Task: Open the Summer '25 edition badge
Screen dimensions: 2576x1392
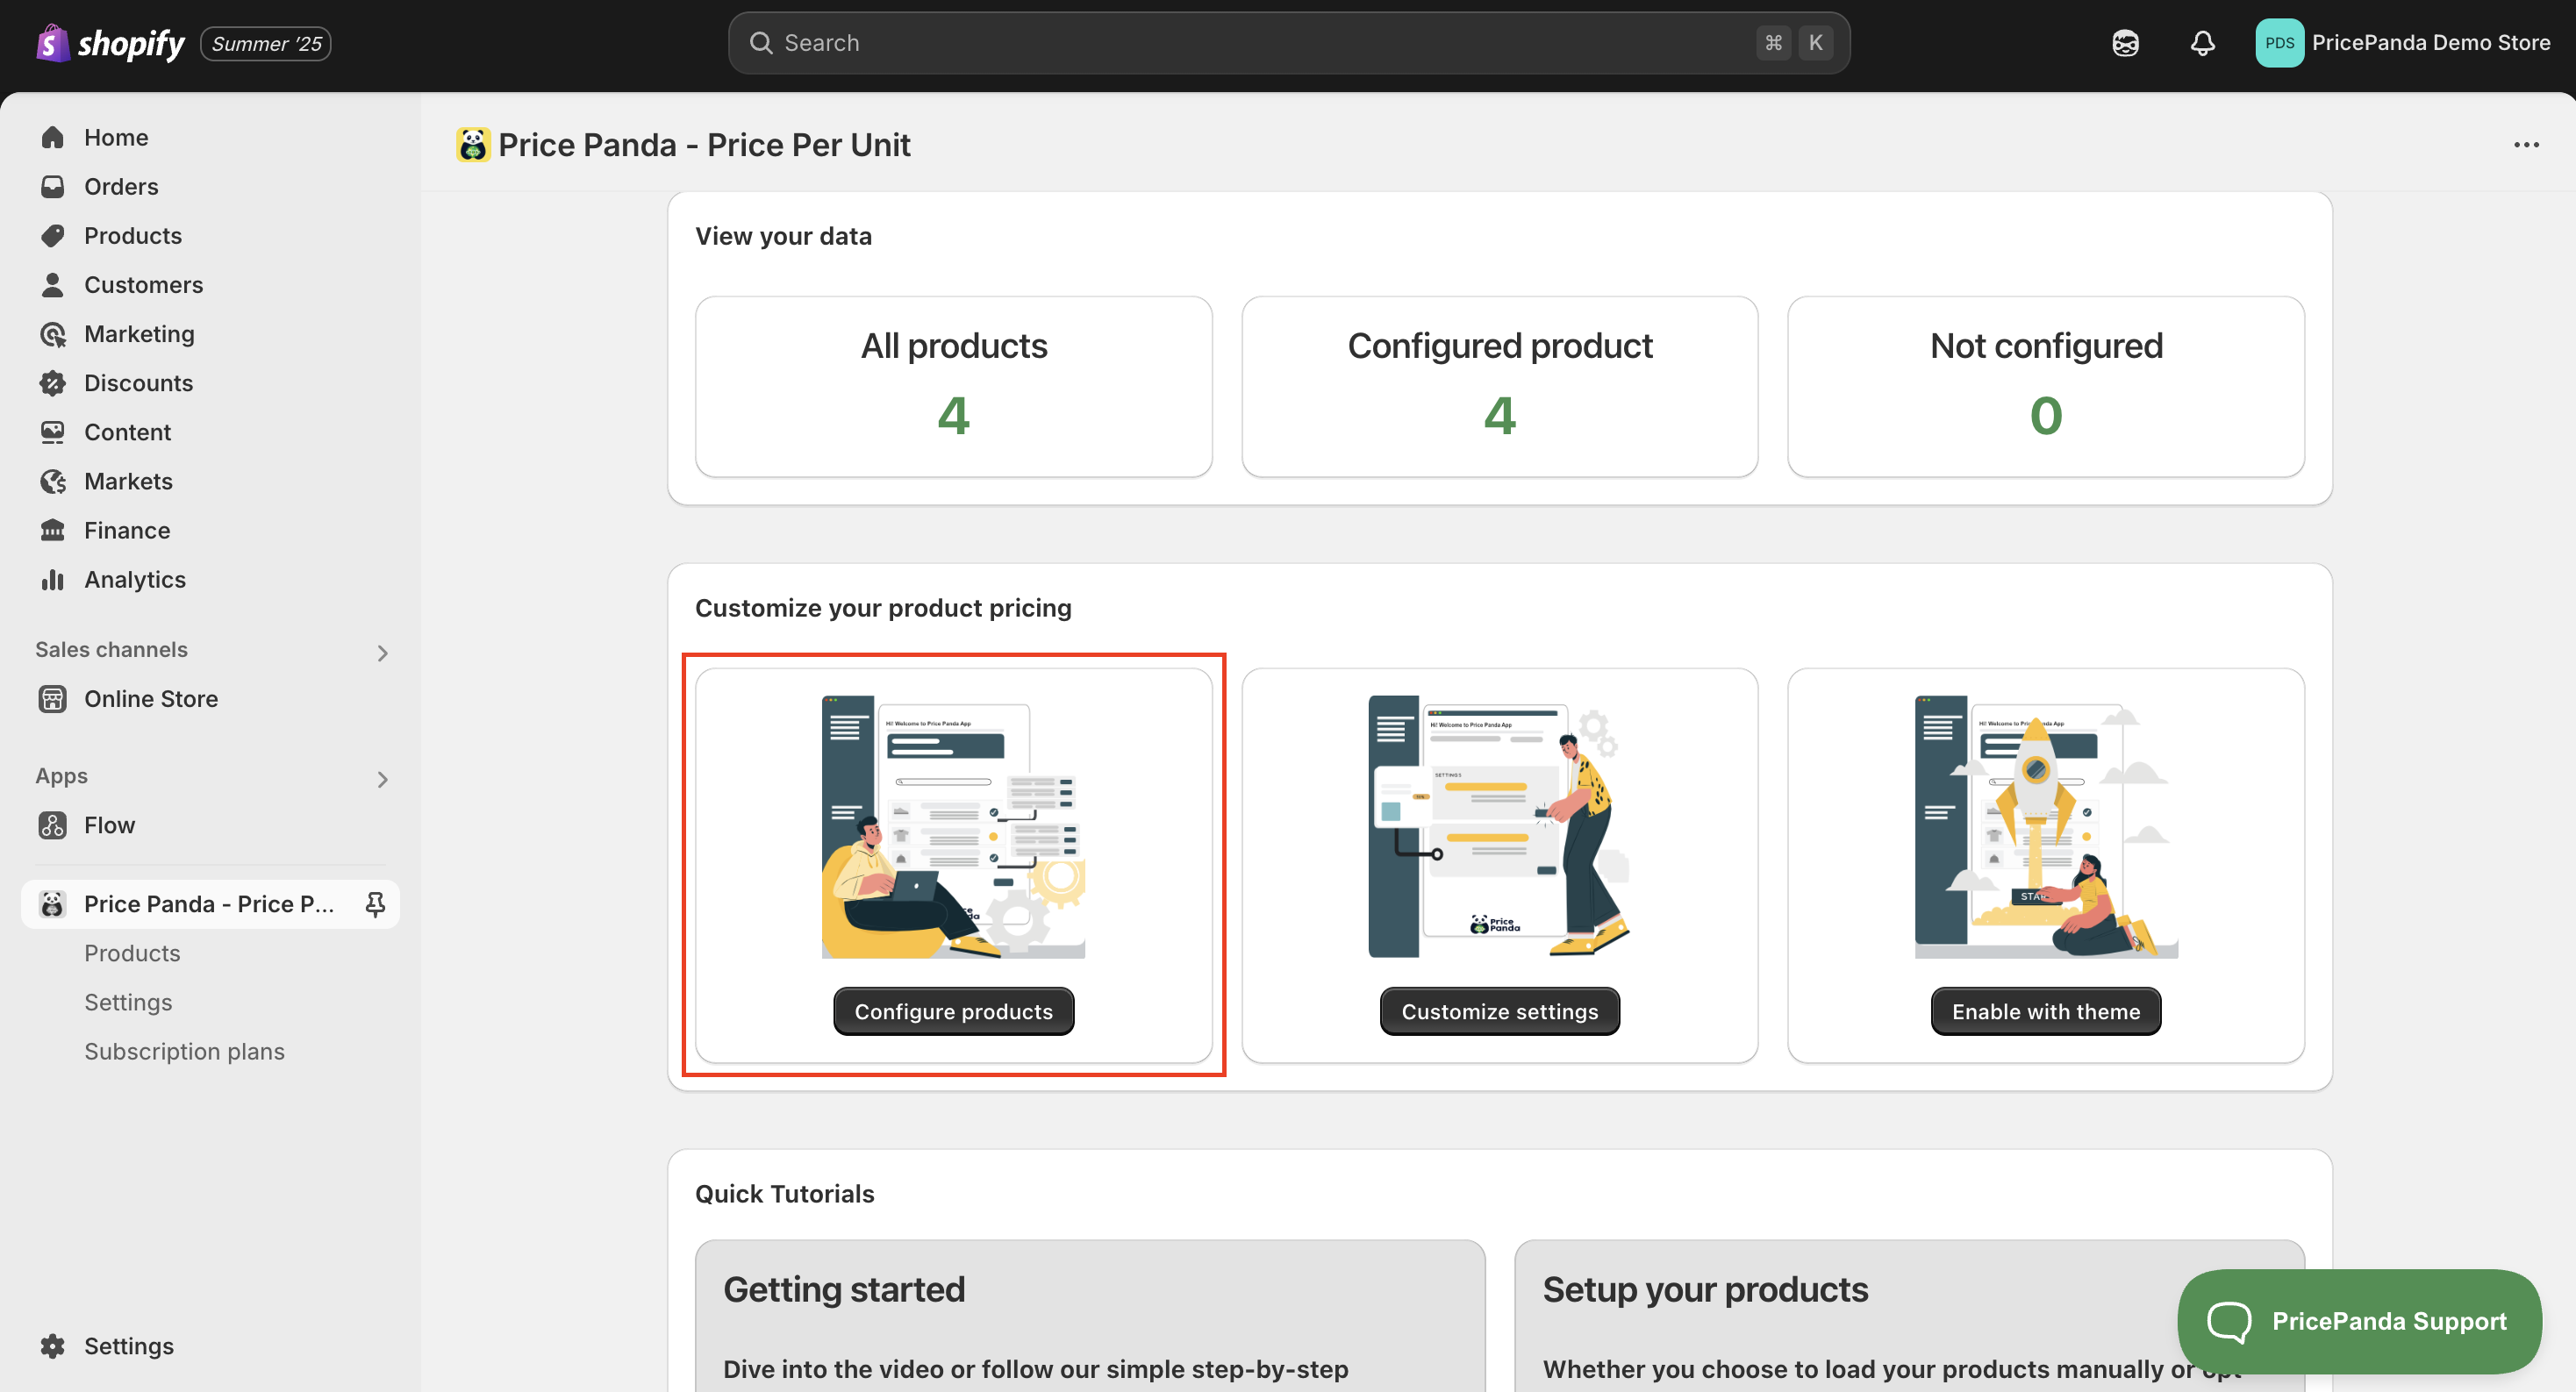Action: pos(266,43)
